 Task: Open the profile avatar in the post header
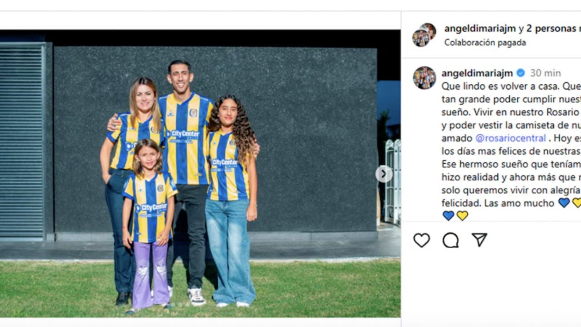point(424,35)
